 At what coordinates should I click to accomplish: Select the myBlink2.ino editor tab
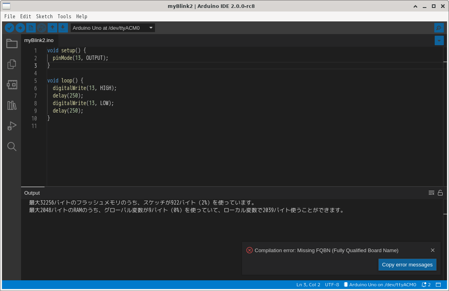click(x=39, y=40)
